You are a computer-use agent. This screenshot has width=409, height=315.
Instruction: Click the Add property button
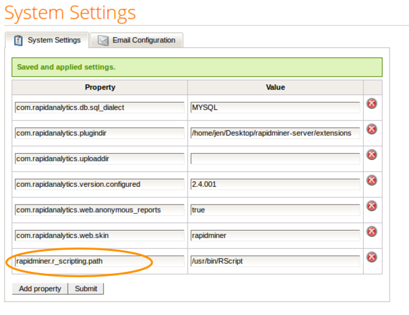(x=40, y=289)
